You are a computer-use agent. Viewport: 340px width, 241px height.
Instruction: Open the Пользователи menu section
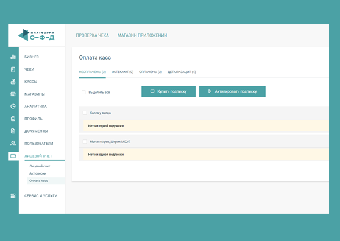(x=38, y=144)
